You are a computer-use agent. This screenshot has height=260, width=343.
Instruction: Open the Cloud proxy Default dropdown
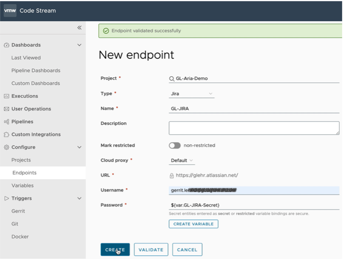tap(182, 161)
